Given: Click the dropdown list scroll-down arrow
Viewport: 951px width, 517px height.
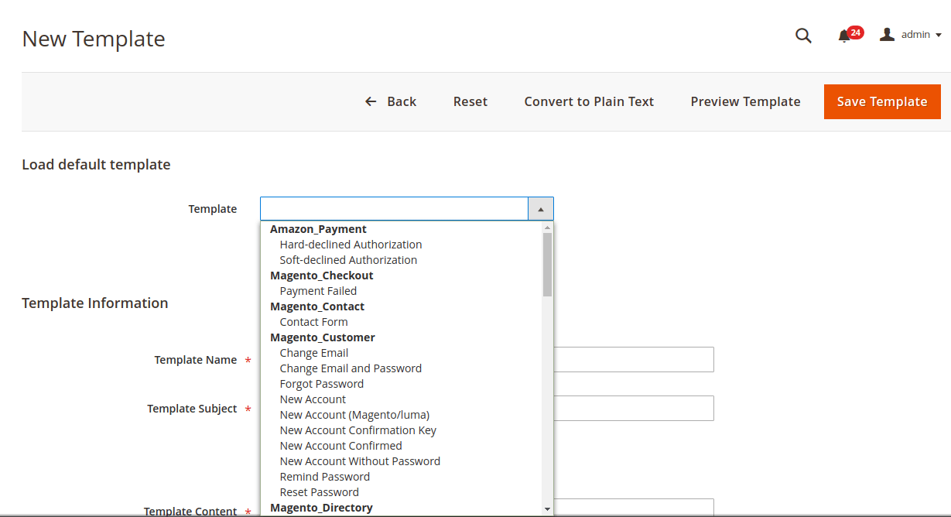Looking at the screenshot, I should pos(547,508).
